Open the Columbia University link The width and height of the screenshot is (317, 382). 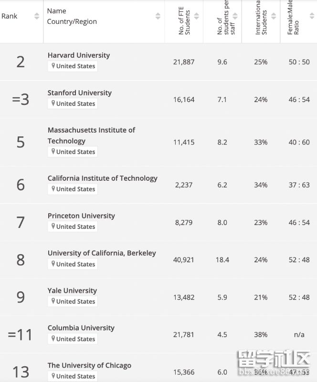pos(81,328)
